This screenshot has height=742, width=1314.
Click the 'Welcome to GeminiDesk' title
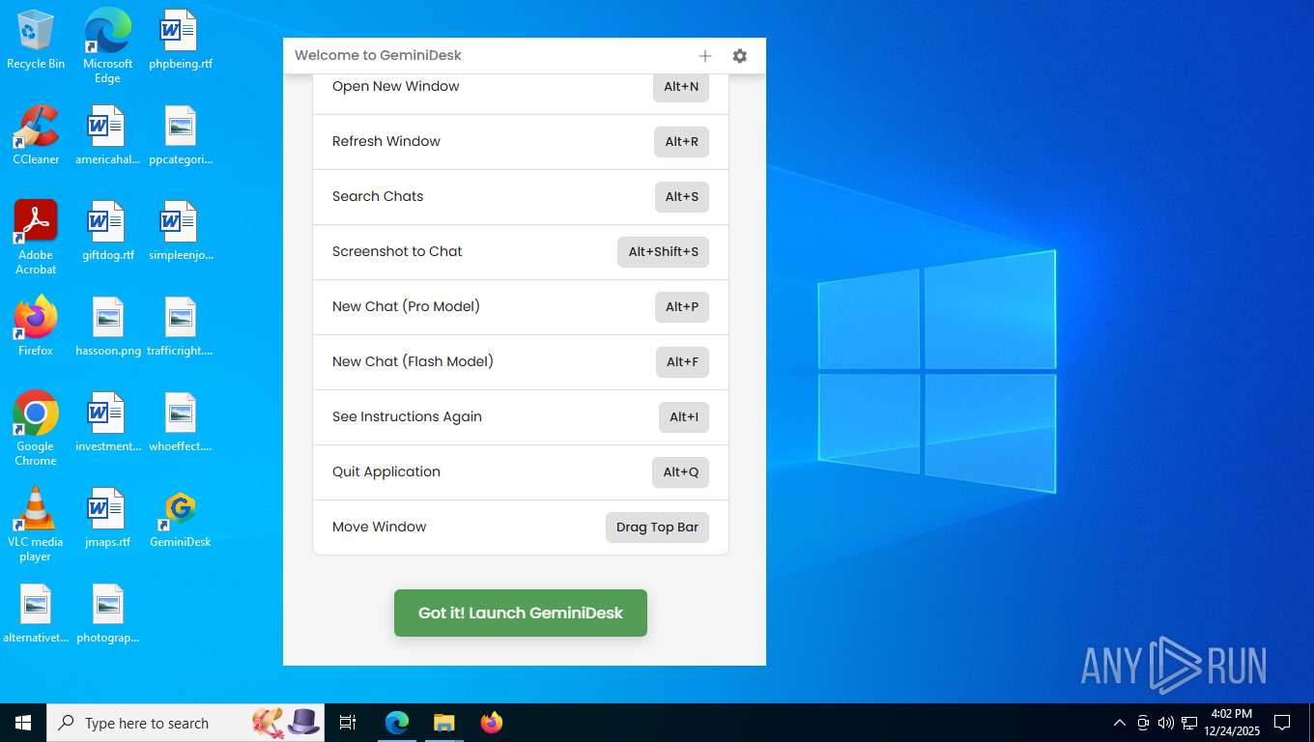[x=378, y=55]
